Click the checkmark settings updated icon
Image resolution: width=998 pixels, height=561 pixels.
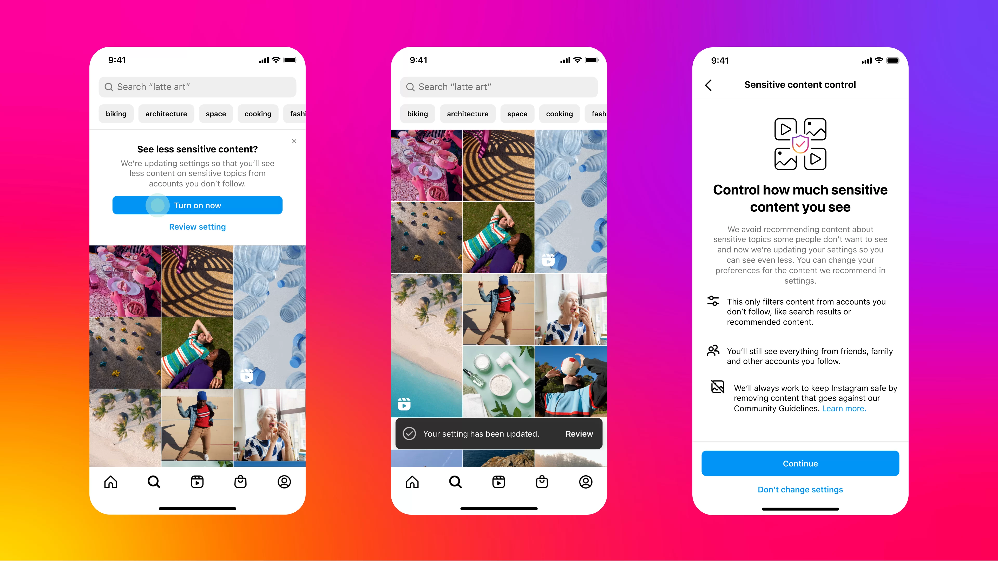click(x=409, y=433)
